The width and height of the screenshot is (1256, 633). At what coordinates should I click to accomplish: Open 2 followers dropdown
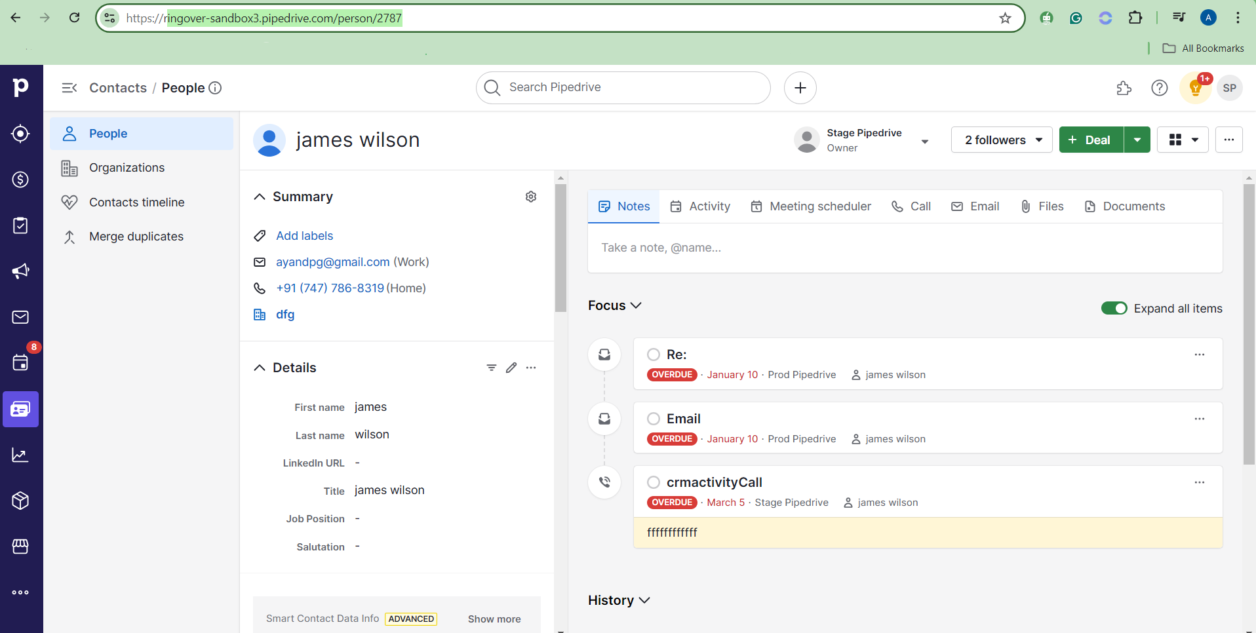1002,140
